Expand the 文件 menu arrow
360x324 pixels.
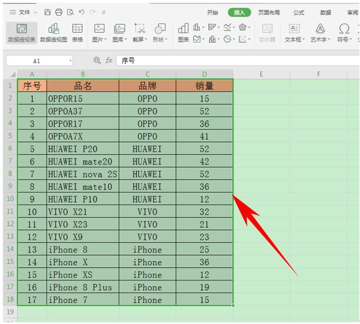(36, 12)
